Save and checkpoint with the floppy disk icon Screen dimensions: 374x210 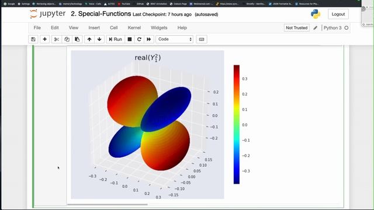[x=33, y=39]
